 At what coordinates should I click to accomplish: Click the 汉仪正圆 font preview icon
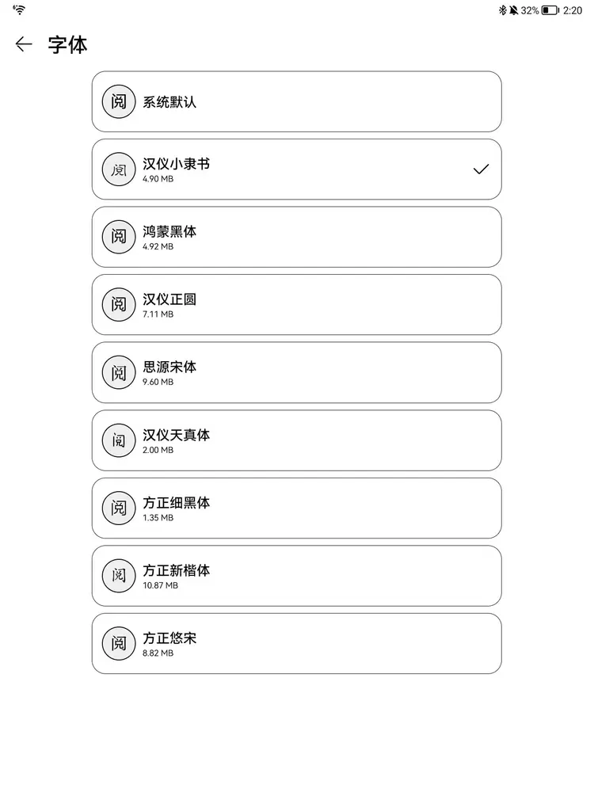pyautogui.click(x=119, y=305)
